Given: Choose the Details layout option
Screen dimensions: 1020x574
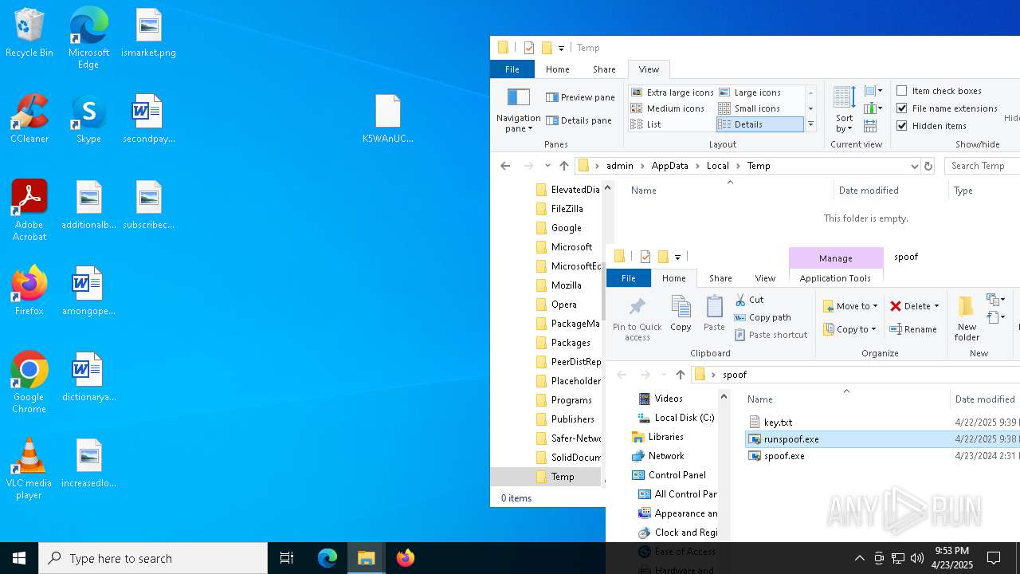Looking at the screenshot, I should click(760, 124).
